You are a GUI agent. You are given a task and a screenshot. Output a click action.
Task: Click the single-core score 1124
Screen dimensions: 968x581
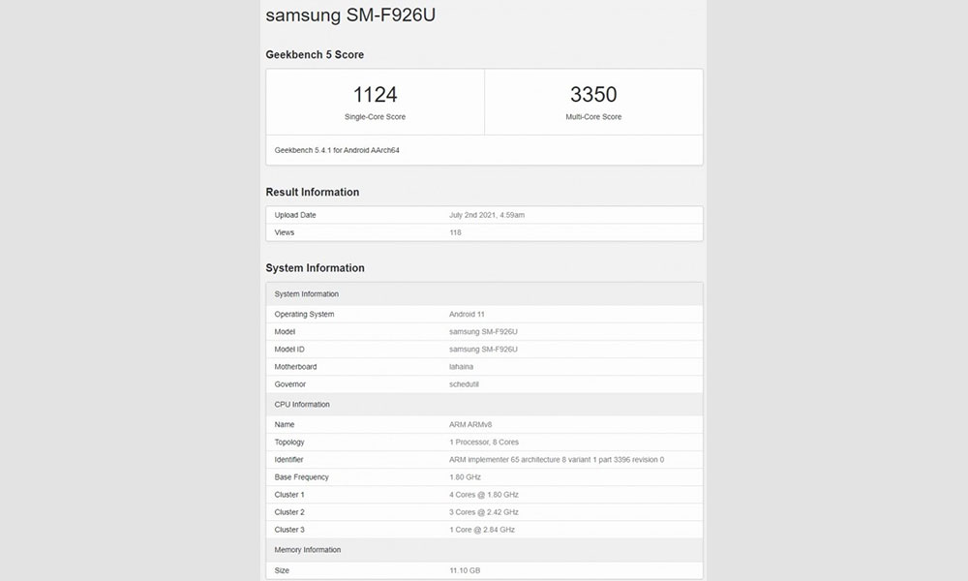pos(375,95)
